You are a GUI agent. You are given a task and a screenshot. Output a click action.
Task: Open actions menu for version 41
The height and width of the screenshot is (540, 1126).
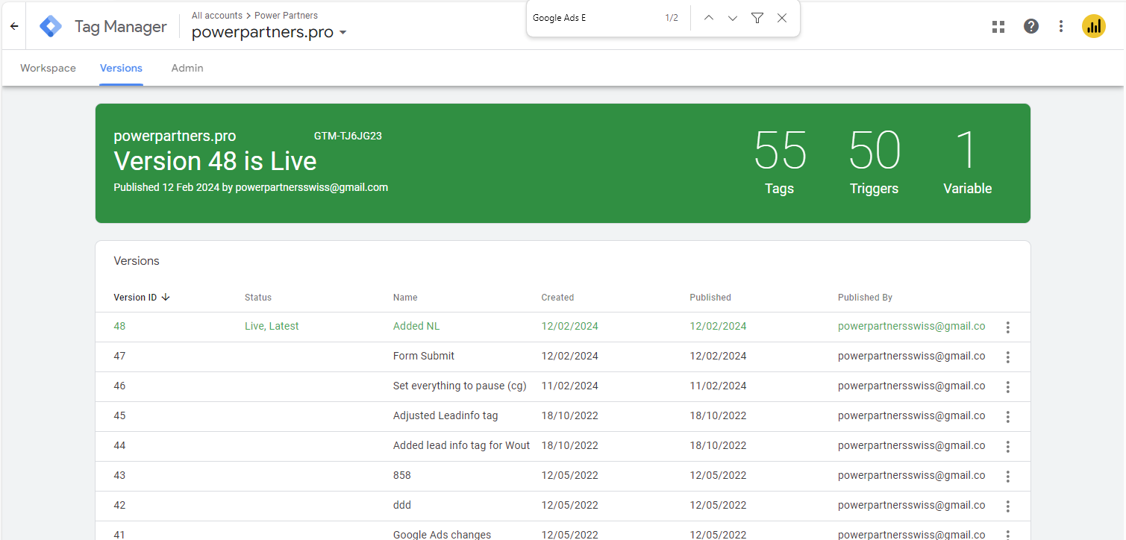tap(1008, 533)
